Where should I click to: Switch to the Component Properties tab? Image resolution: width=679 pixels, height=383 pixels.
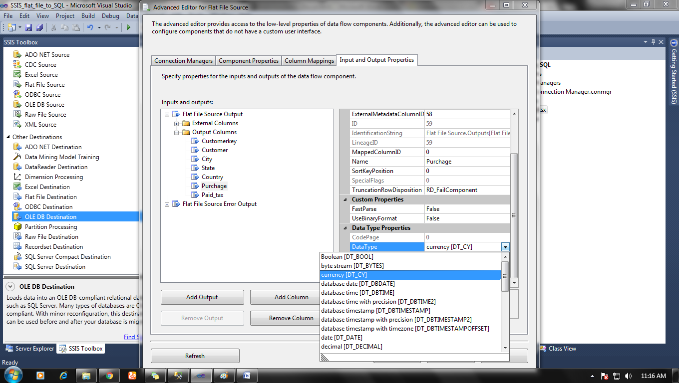(249, 61)
